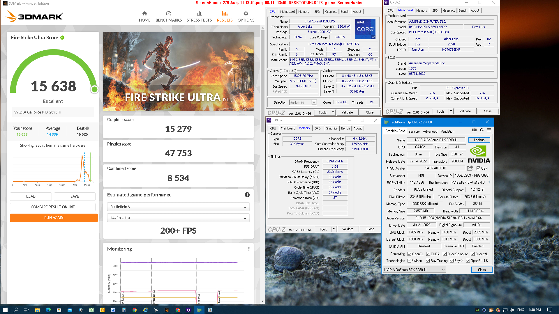Click the Clocks (P-Core #0) label in CPU-Z
Viewport: 559px width, 314px height.
(x=283, y=71)
